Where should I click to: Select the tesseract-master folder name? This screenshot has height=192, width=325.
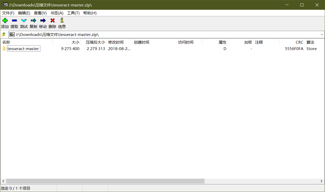tap(23, 49)
